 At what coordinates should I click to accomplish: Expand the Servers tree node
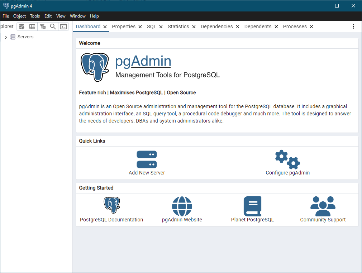click(x=6, y=37)
